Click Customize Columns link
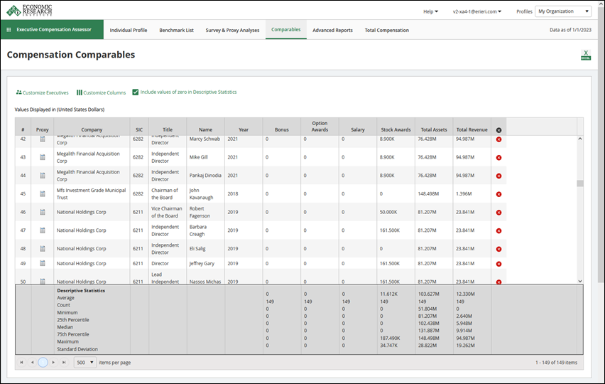This screenshot has height=384, width=605. [x=101, y=92]
